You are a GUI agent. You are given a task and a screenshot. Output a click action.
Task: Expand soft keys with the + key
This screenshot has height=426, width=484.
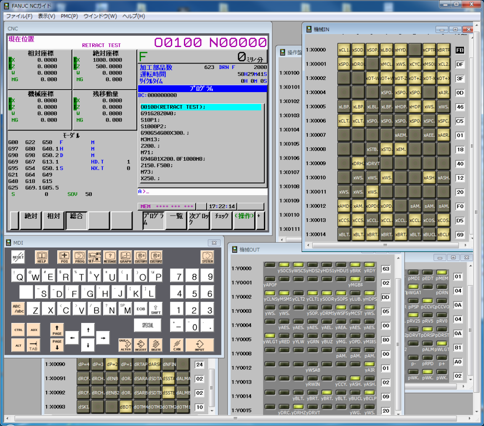click(x=260, y=221)
